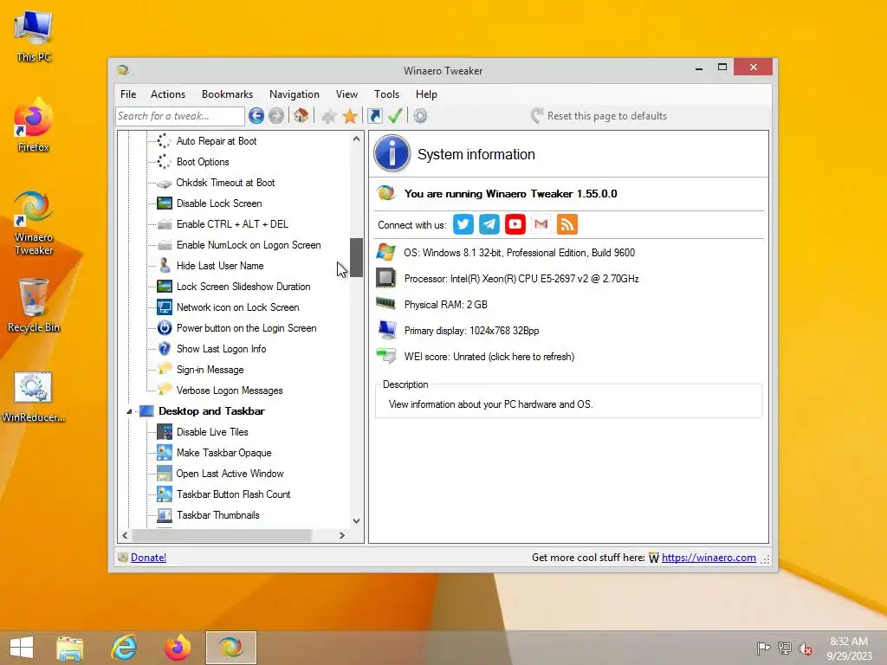Click the OS: Windows 8.1 32-bit line

click(519, 253)
